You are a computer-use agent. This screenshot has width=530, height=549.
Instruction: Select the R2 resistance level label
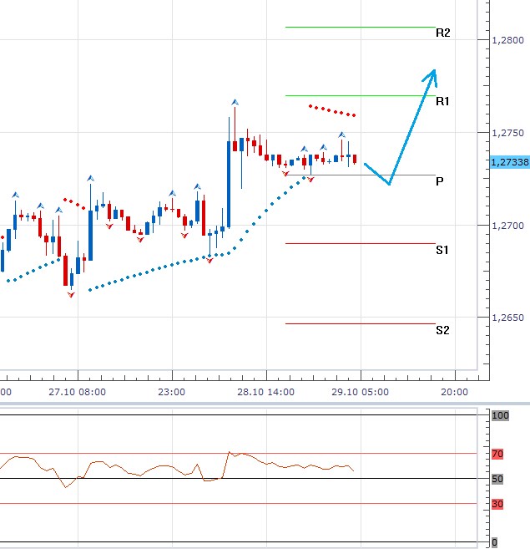pyautogui.click(x=443, y=33)
